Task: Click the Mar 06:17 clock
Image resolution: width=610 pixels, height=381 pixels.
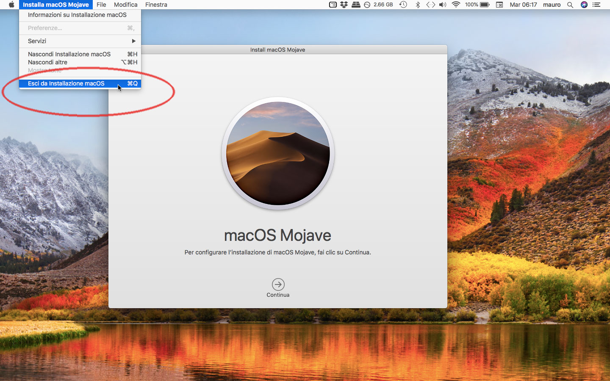Action: coord(523,5)
